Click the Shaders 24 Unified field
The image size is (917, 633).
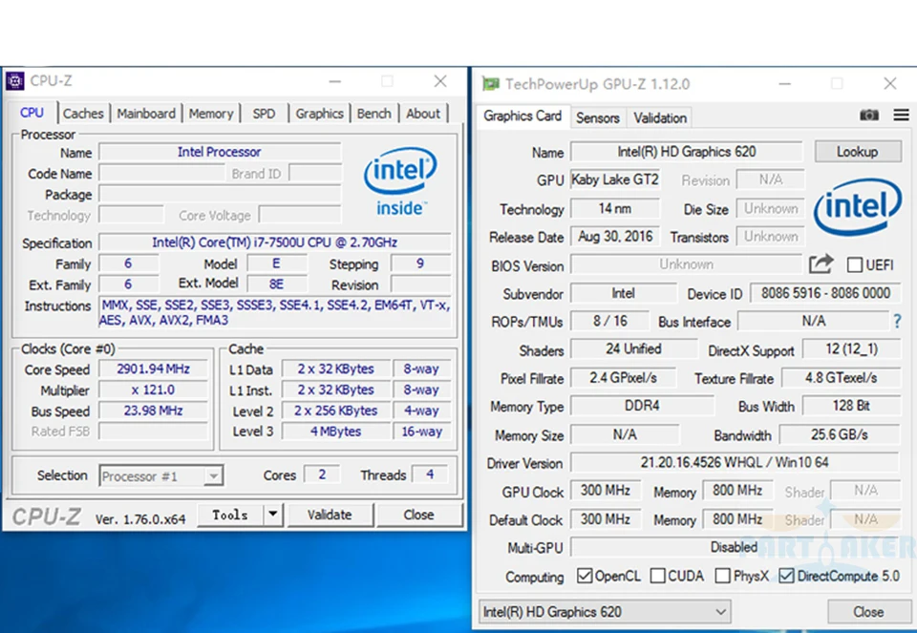634,348
